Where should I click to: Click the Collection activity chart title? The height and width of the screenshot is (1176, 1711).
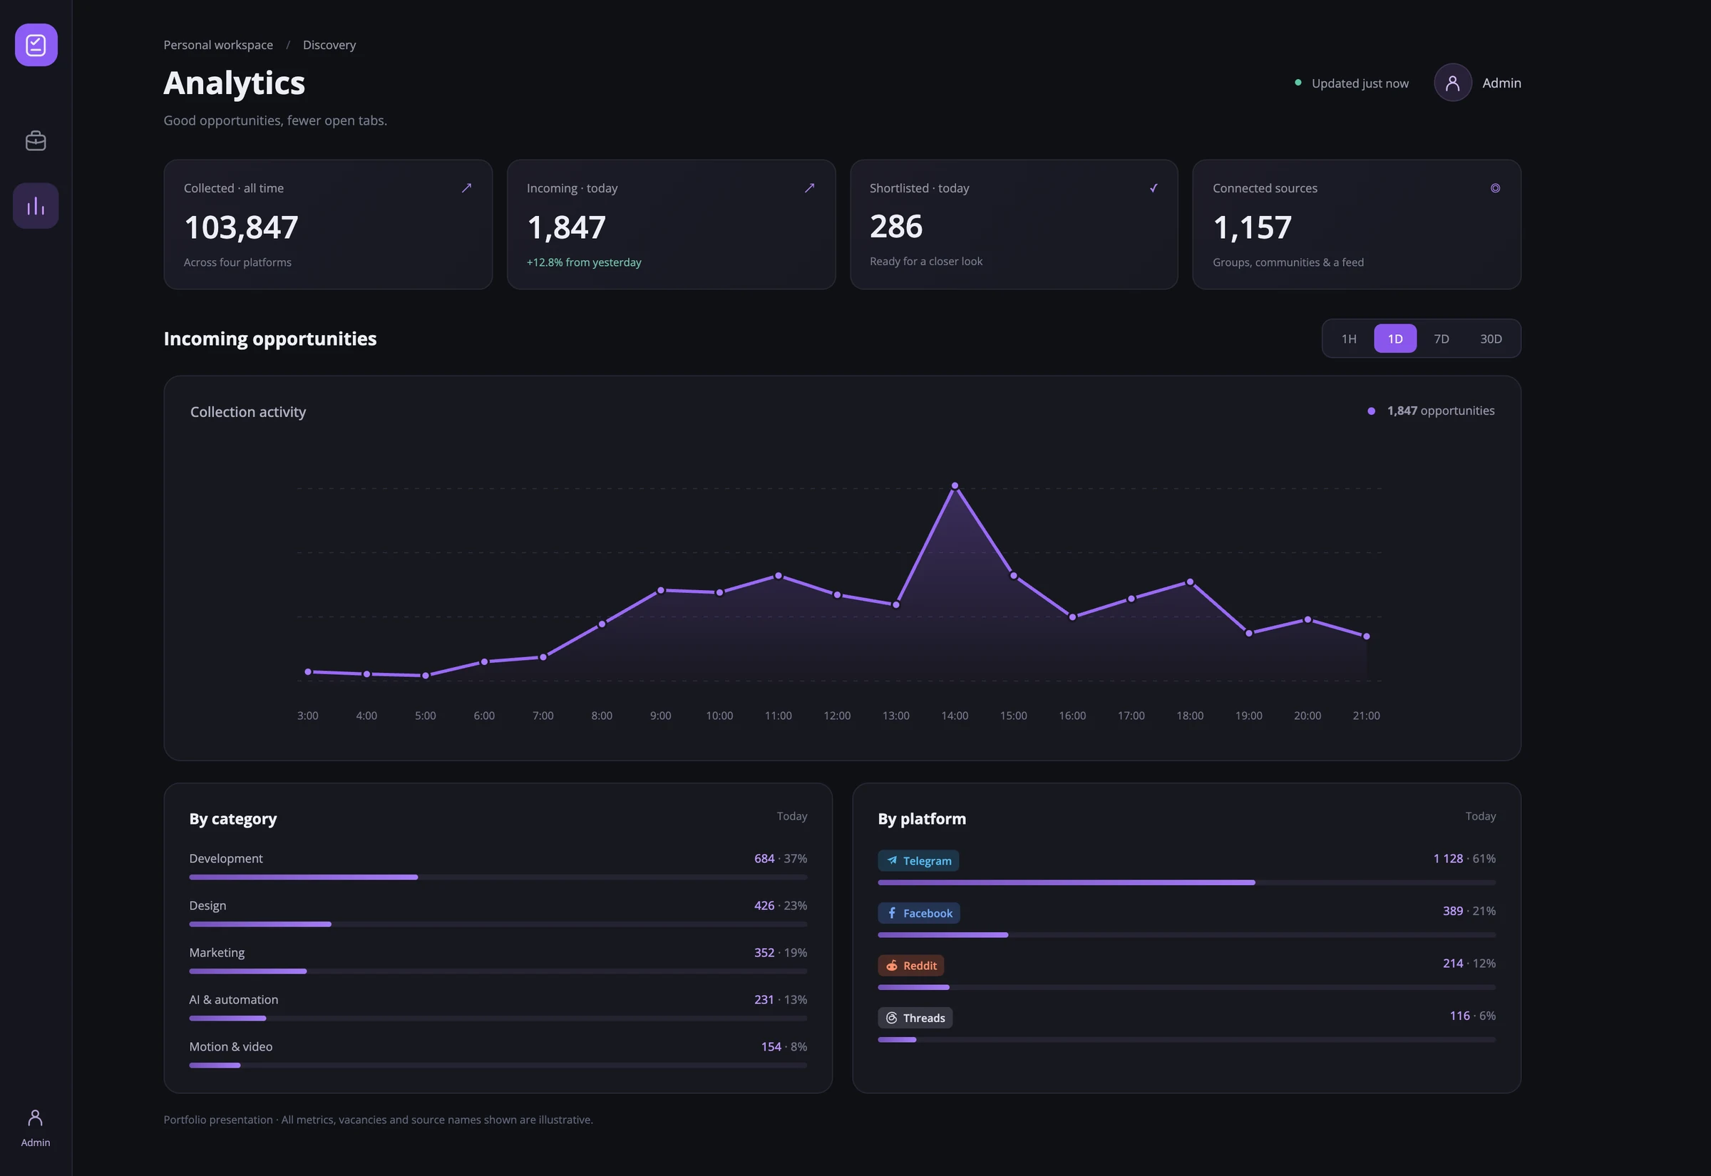tap(247, 412)
